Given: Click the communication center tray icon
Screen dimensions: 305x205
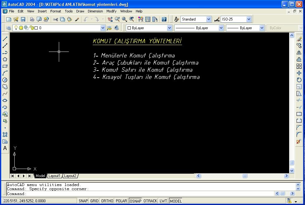Looking at the screenshot, I should pos(289,201).
